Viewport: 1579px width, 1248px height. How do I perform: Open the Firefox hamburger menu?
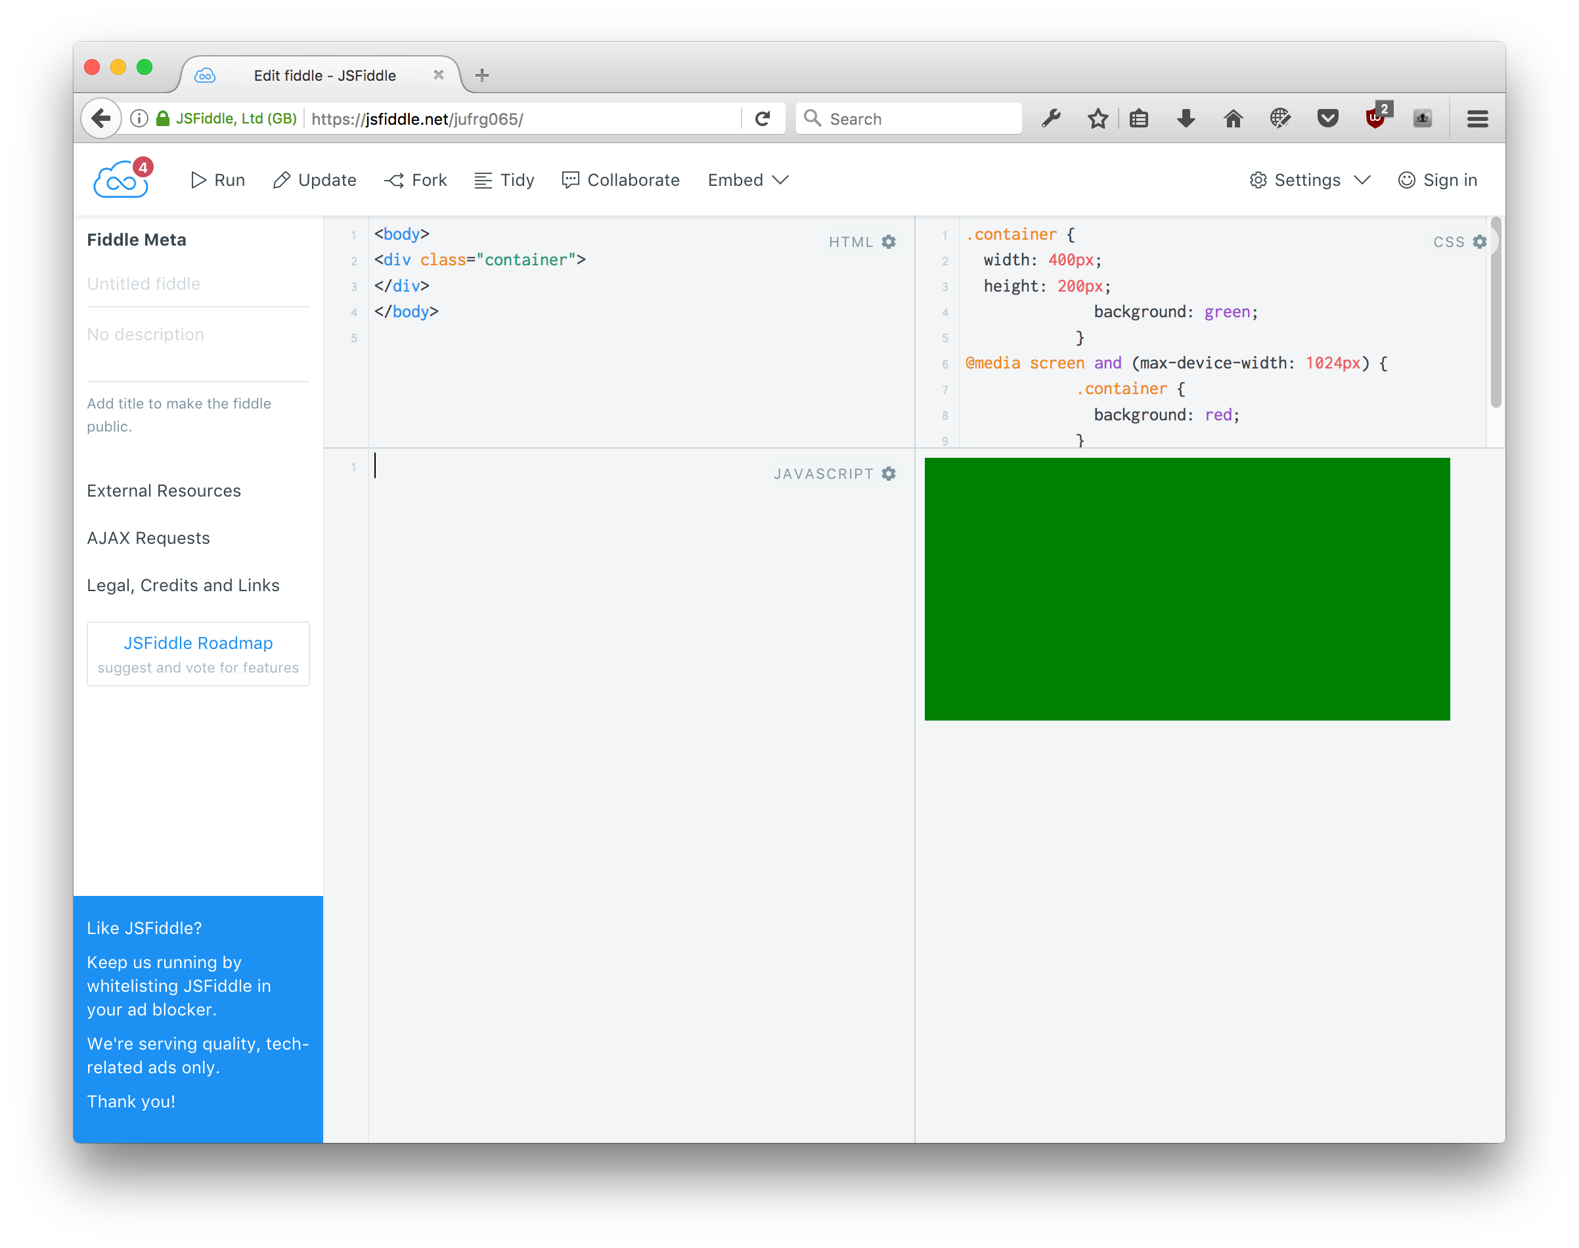[x=1477, y=118]
